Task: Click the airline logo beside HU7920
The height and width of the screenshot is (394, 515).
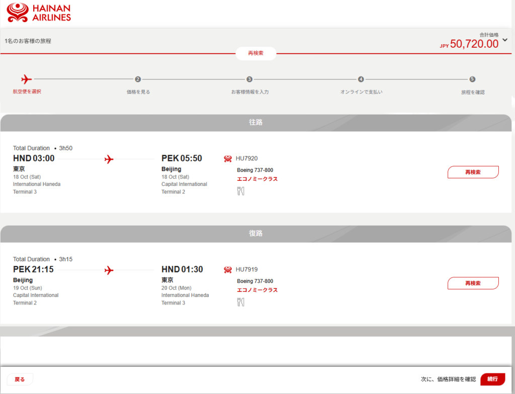Action: click(228, 159)
